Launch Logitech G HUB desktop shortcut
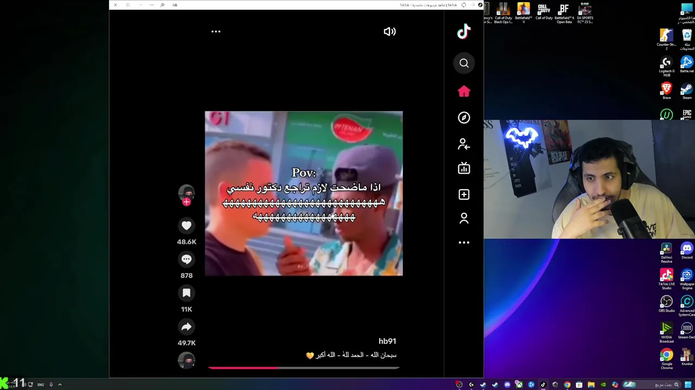 (x=666, y=66)
